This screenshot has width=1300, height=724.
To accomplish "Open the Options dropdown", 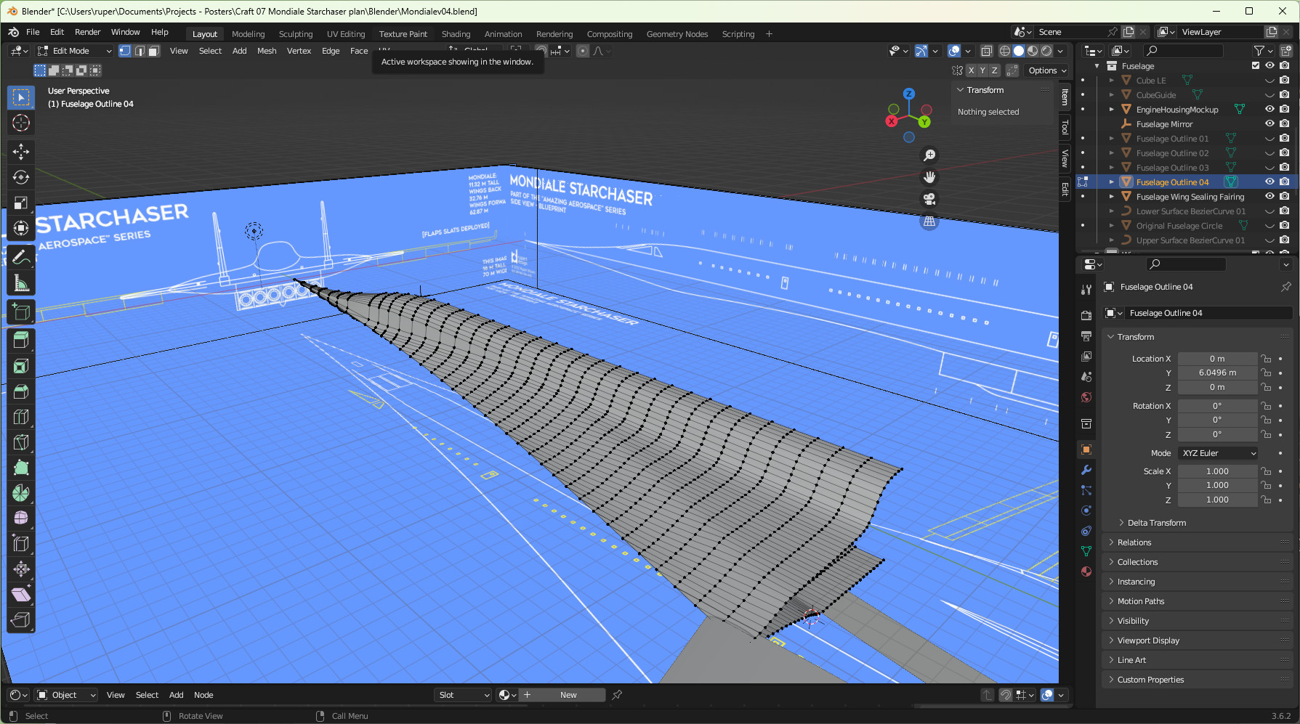I will [x=1047, y=70].
